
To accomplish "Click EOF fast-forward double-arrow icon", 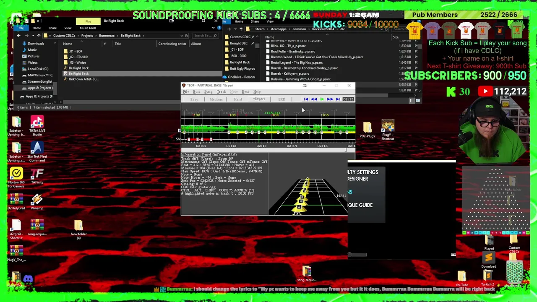I will (x=330, y=99).
